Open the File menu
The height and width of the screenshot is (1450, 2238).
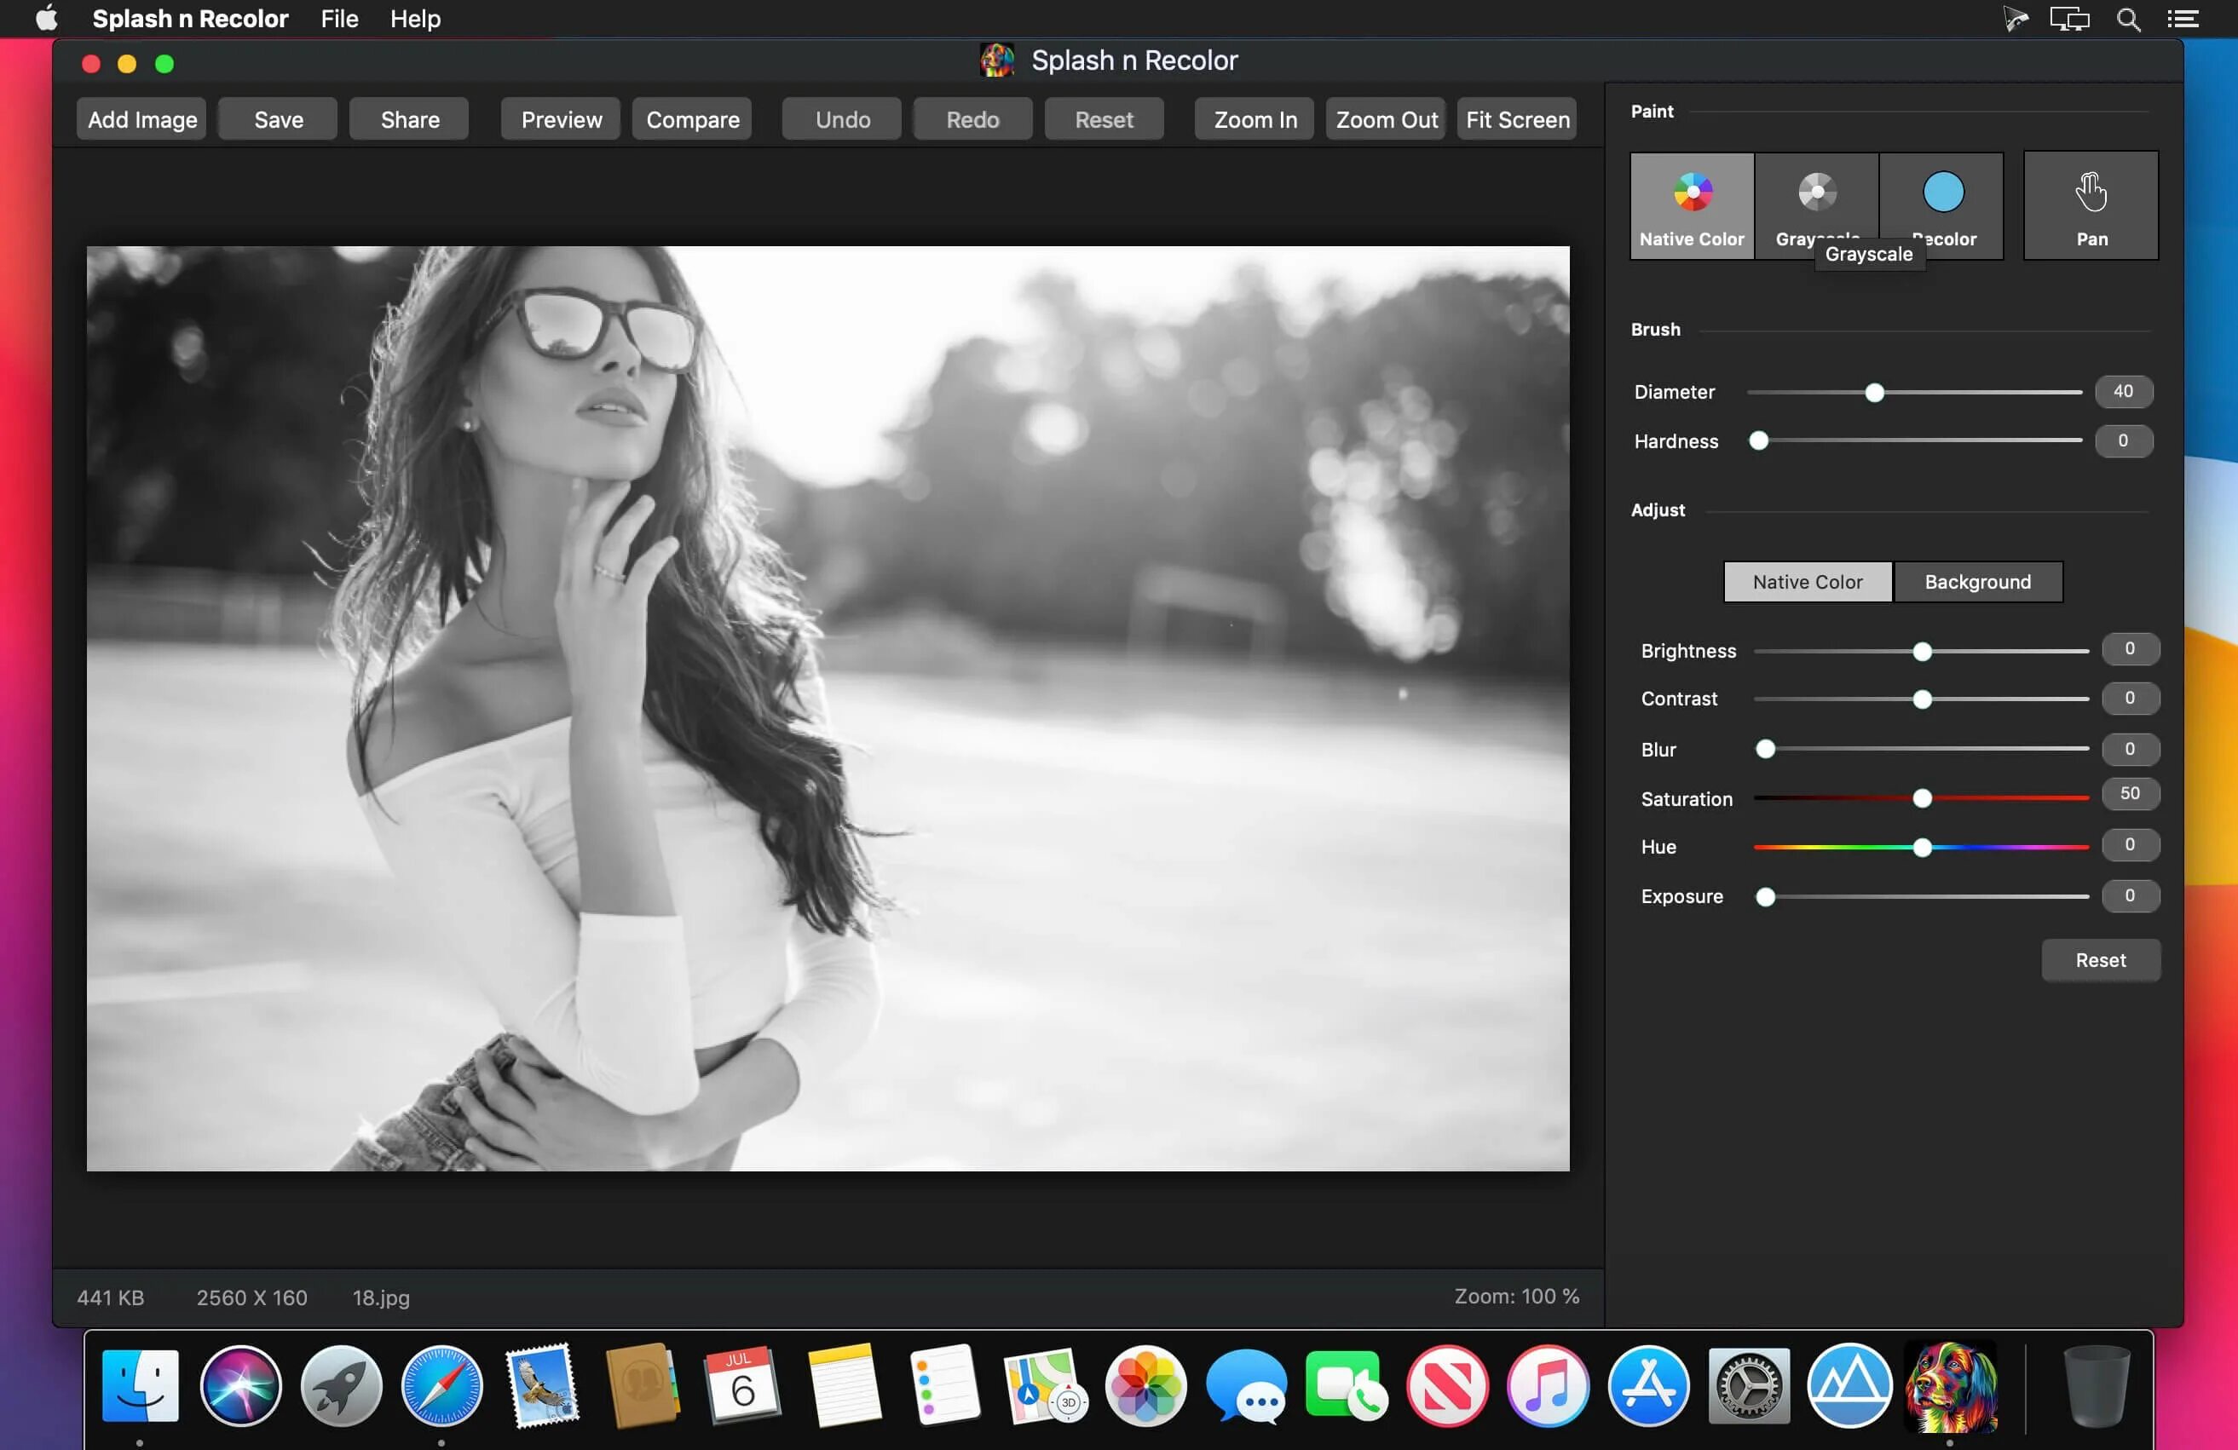(339, 18)
